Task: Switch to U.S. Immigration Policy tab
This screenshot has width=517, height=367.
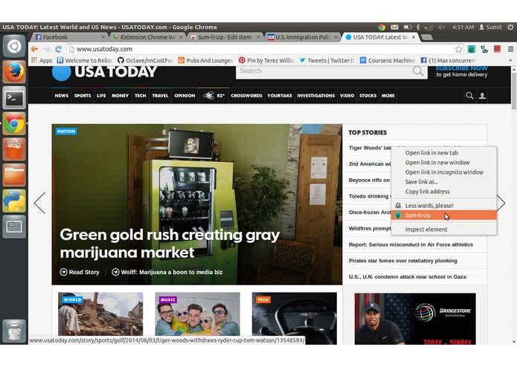Action: click(303, 37)
